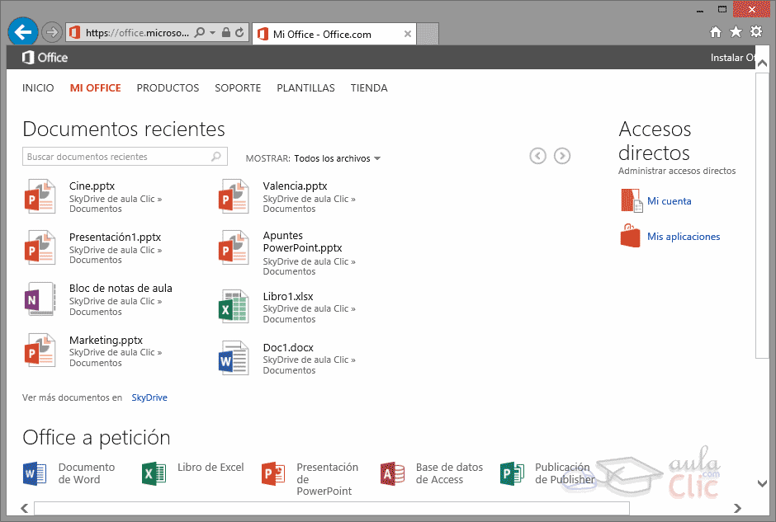776x522 pixels.
Task: Open the PLANTILLAS section
Action: [305, 87]
